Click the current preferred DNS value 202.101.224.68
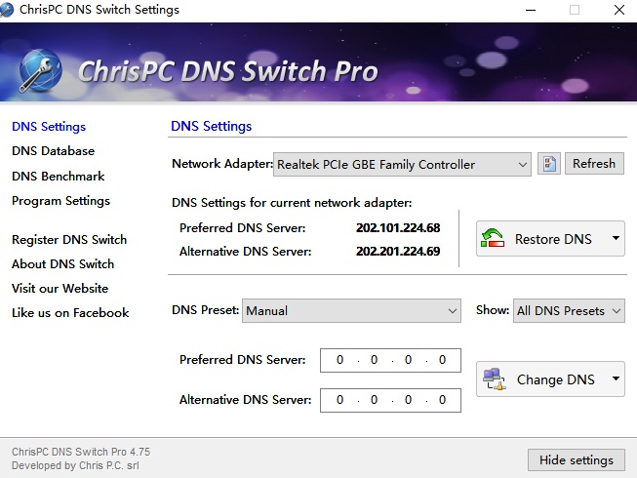The width and height of the screenshot is (637, 478). point(398,228)
